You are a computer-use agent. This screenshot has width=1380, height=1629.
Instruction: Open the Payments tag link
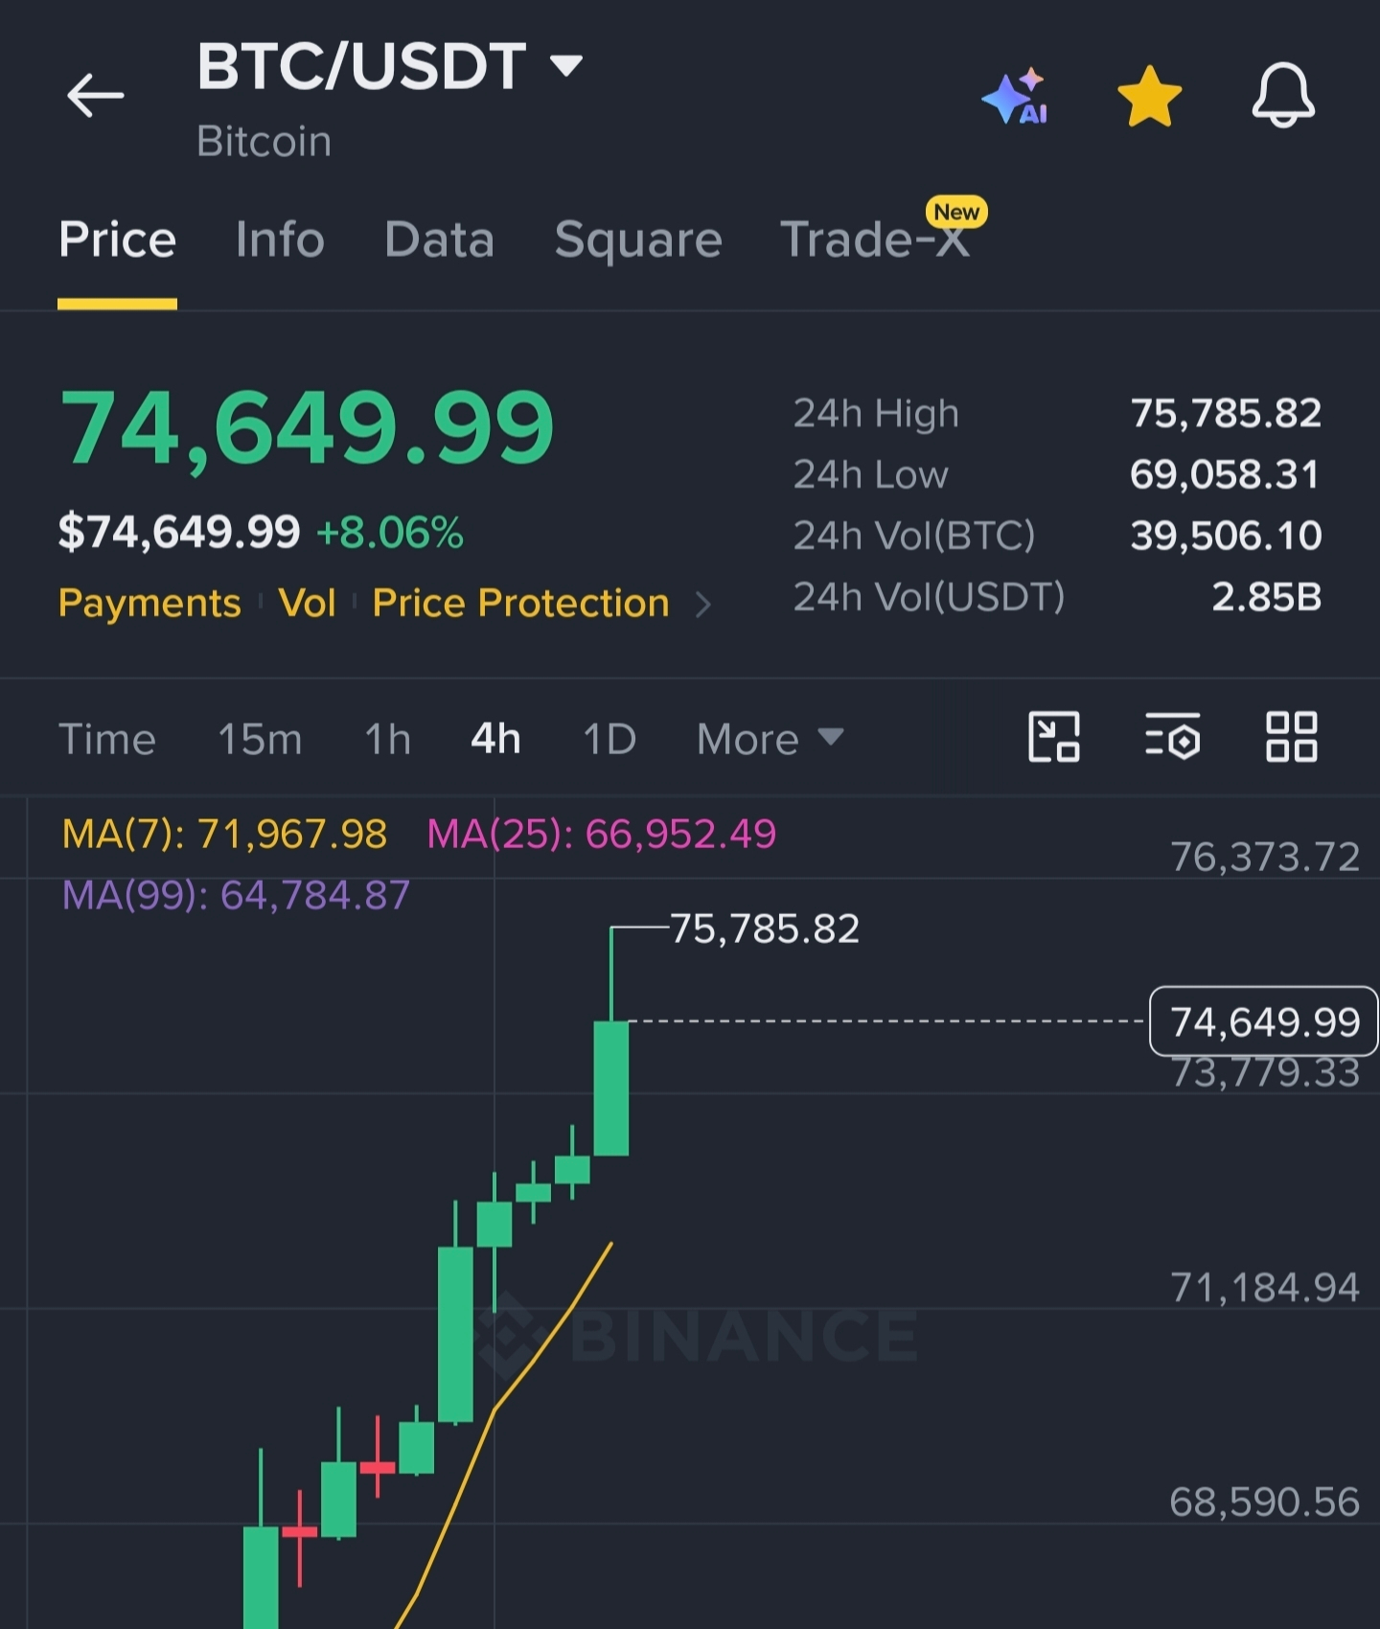point(149,603)
